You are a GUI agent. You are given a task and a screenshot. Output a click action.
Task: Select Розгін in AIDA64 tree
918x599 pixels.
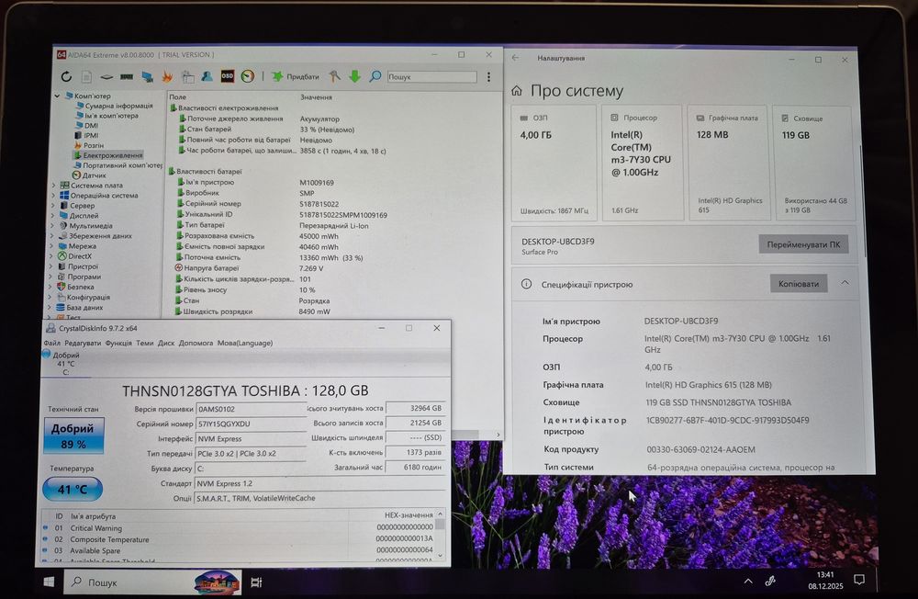click(89, 145)
